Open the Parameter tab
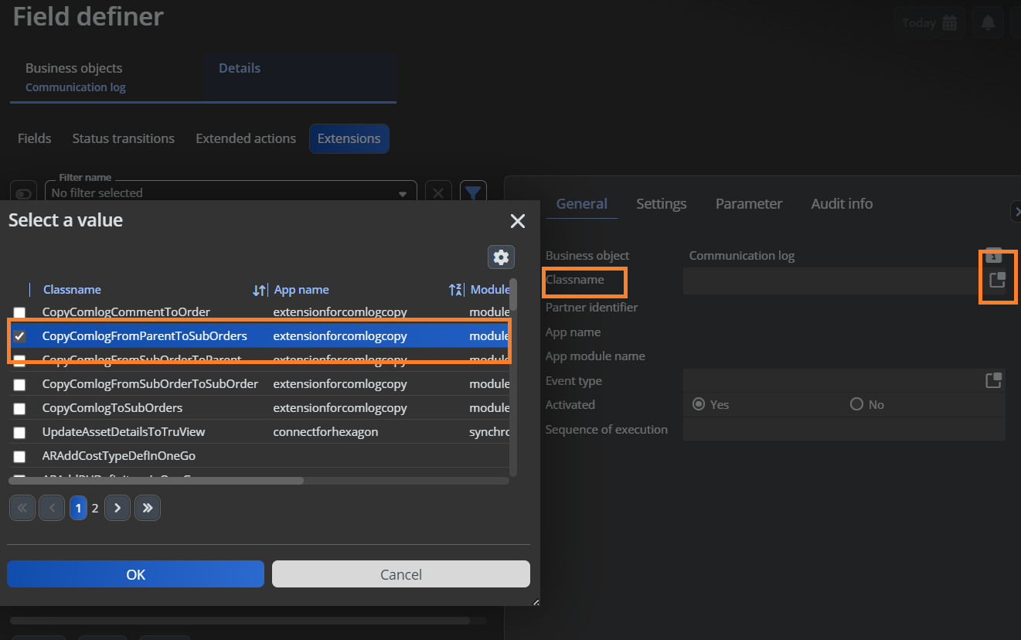Screen dimensions: 1021x640 (749, 204)
